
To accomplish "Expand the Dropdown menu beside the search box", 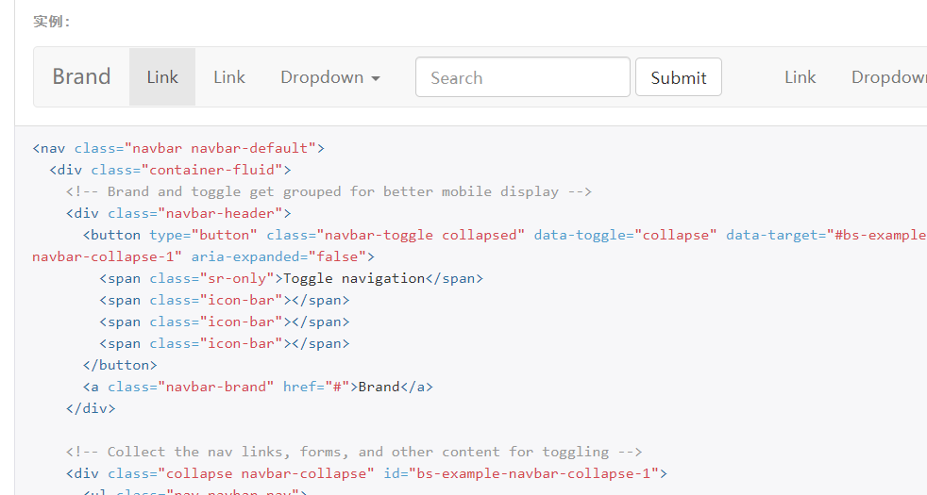I will click(329, 76).
